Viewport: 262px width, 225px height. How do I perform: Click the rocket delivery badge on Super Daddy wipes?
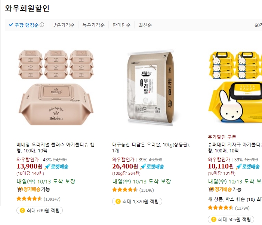click(x=248, y=167)
